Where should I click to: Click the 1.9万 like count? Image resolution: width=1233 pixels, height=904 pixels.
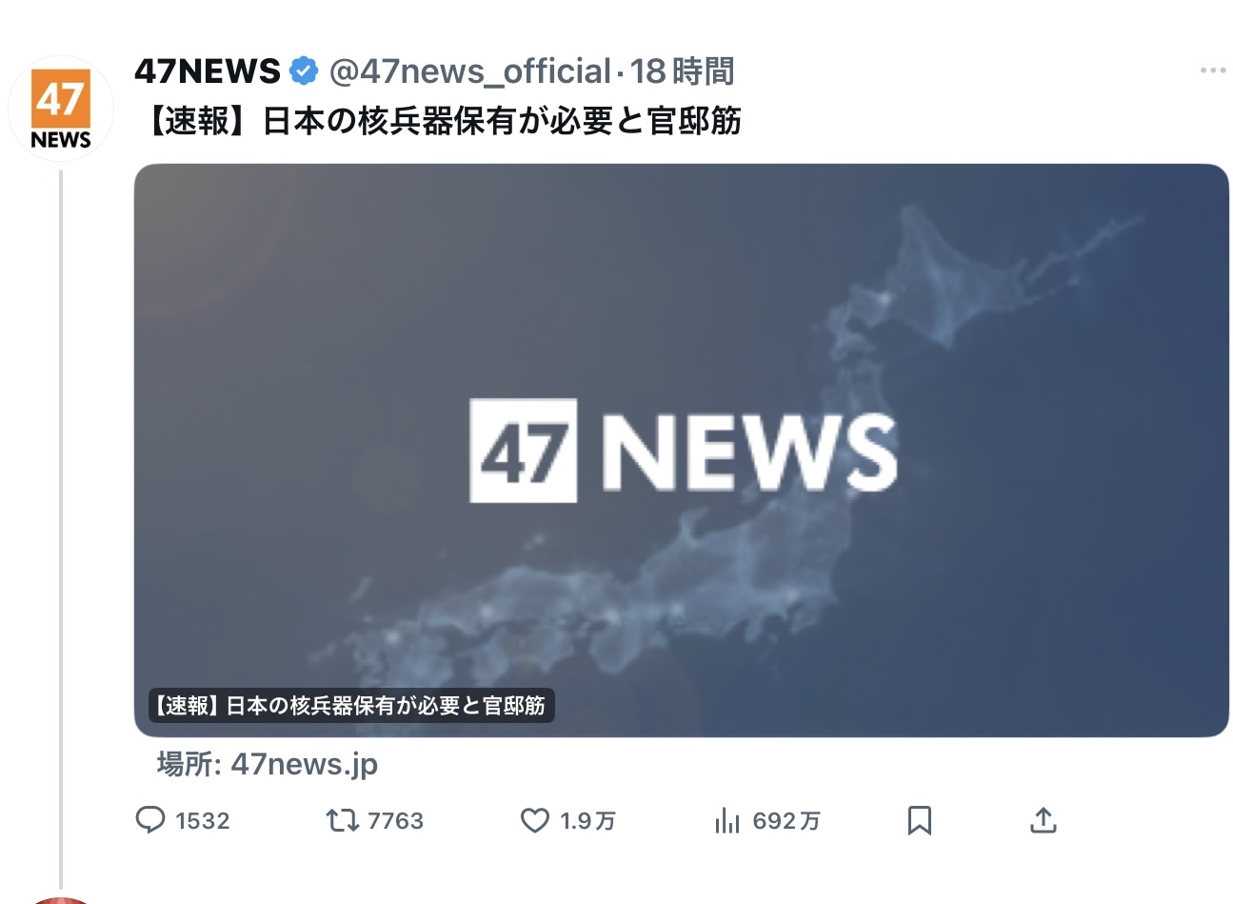587,821
